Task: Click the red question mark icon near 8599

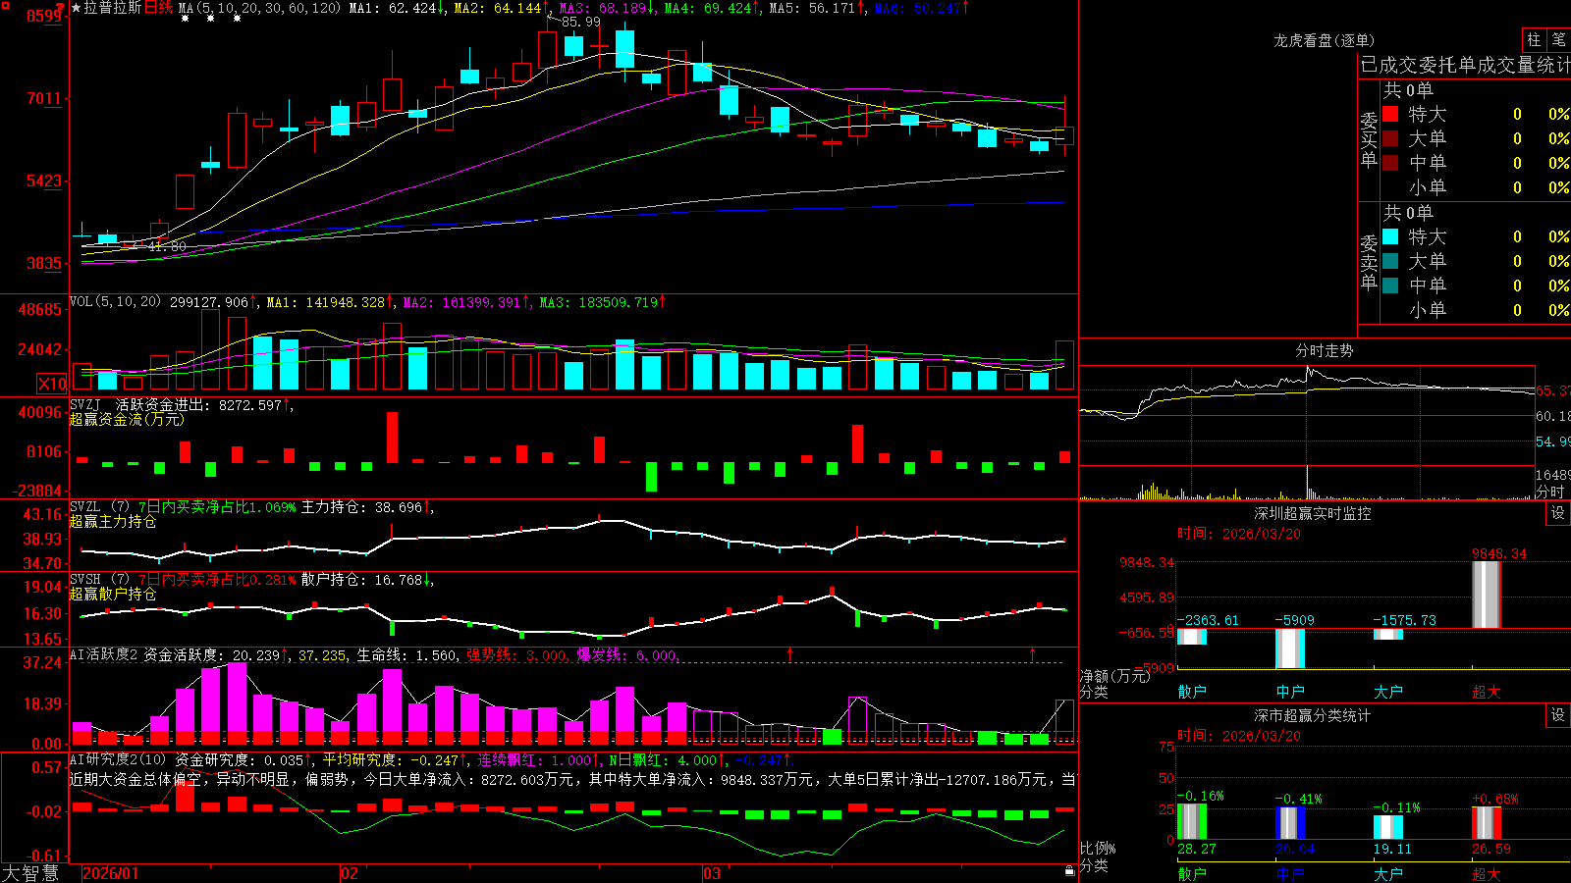Action: pyautogui.click(x=61, y=8)
